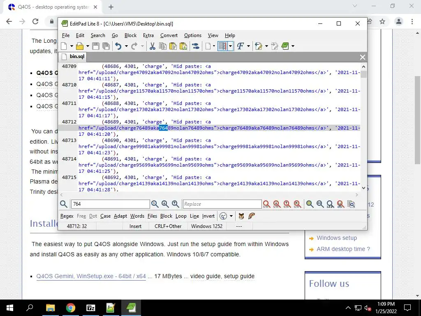421x316 pixels.
Task: Click the Count Matches 123 icon
Action: (x=330, y=204)
